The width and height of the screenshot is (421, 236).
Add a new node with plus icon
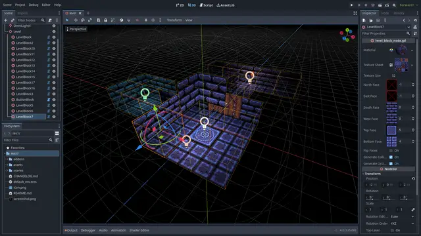tap(5, 20)
